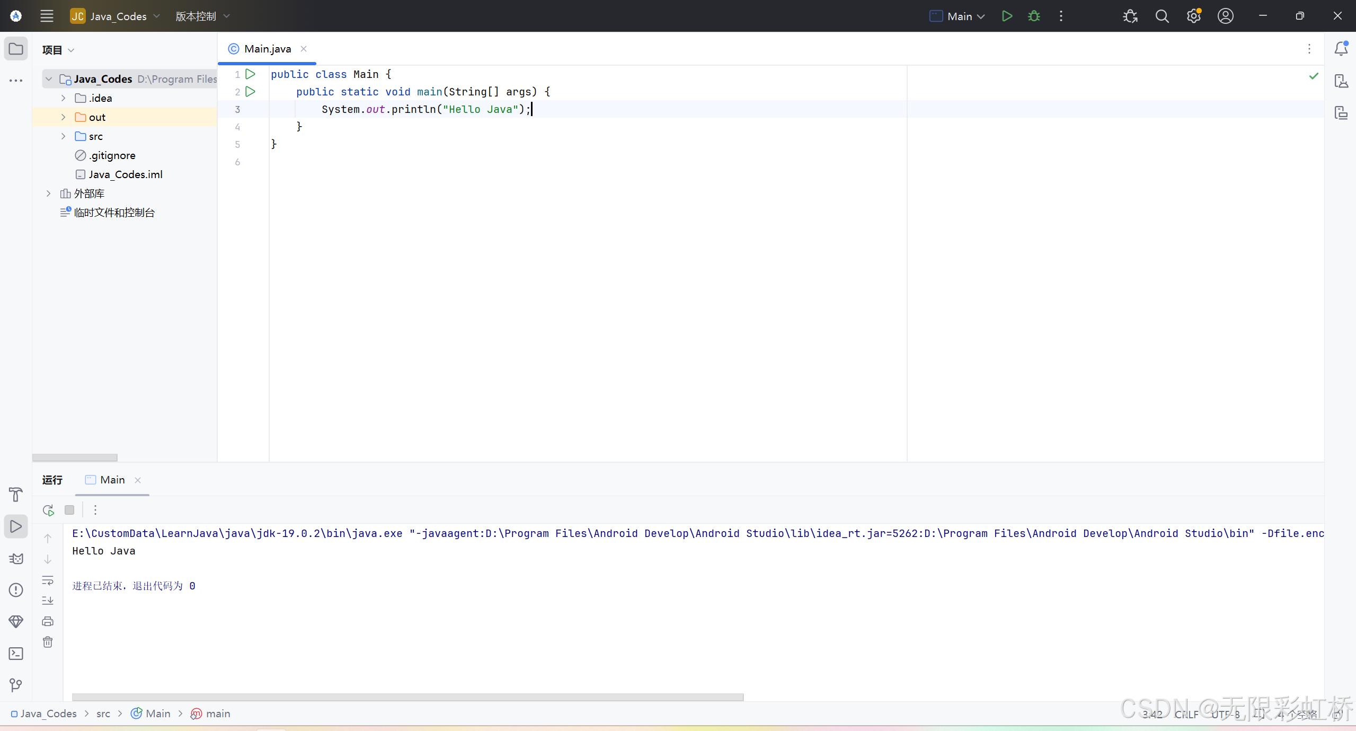Screen dimensions: 1356x731
Task: Click the run gutter arrow beside line 2
Action: coord(251,92)
